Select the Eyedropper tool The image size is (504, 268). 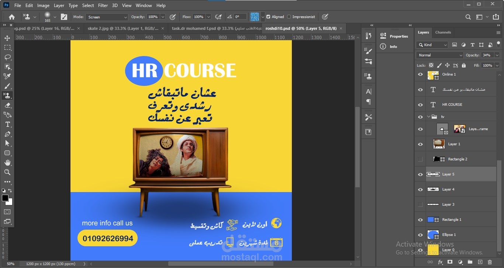[x=7, y=76]
